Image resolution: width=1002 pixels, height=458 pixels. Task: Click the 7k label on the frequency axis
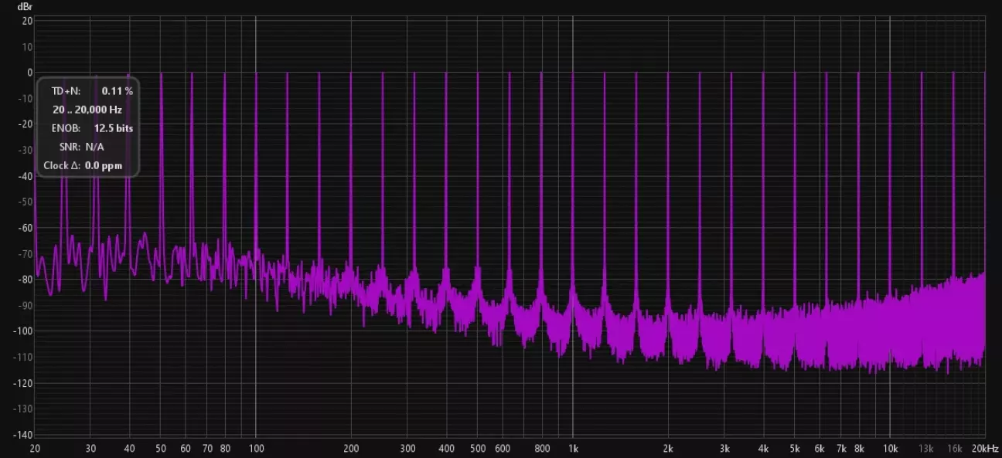pyautogui.click(x=840, y=449)
